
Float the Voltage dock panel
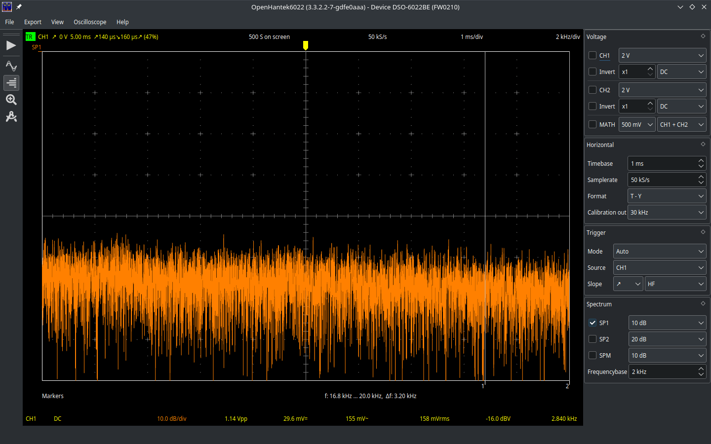pos(703,37)
